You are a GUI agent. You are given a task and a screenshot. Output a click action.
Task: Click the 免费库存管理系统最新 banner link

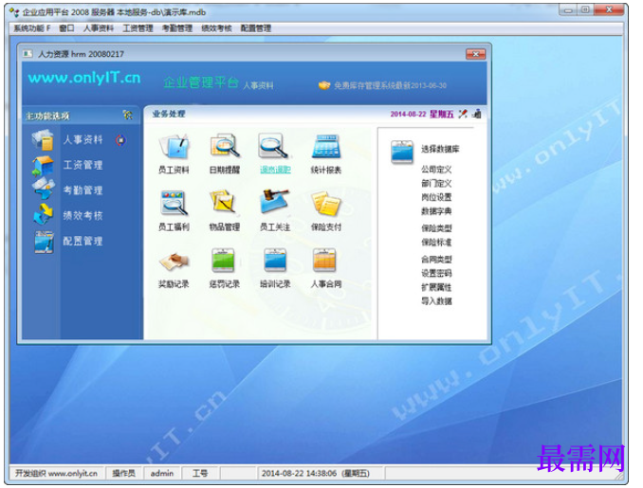pos(391,85)
